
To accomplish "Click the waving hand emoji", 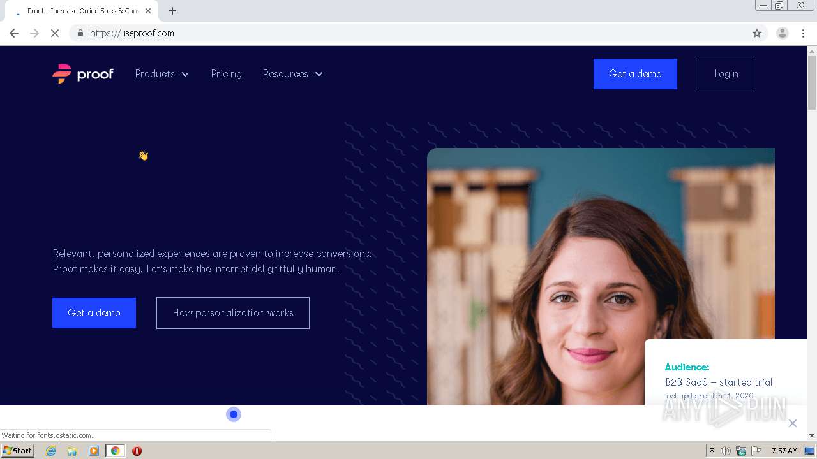I will point(143,156).
